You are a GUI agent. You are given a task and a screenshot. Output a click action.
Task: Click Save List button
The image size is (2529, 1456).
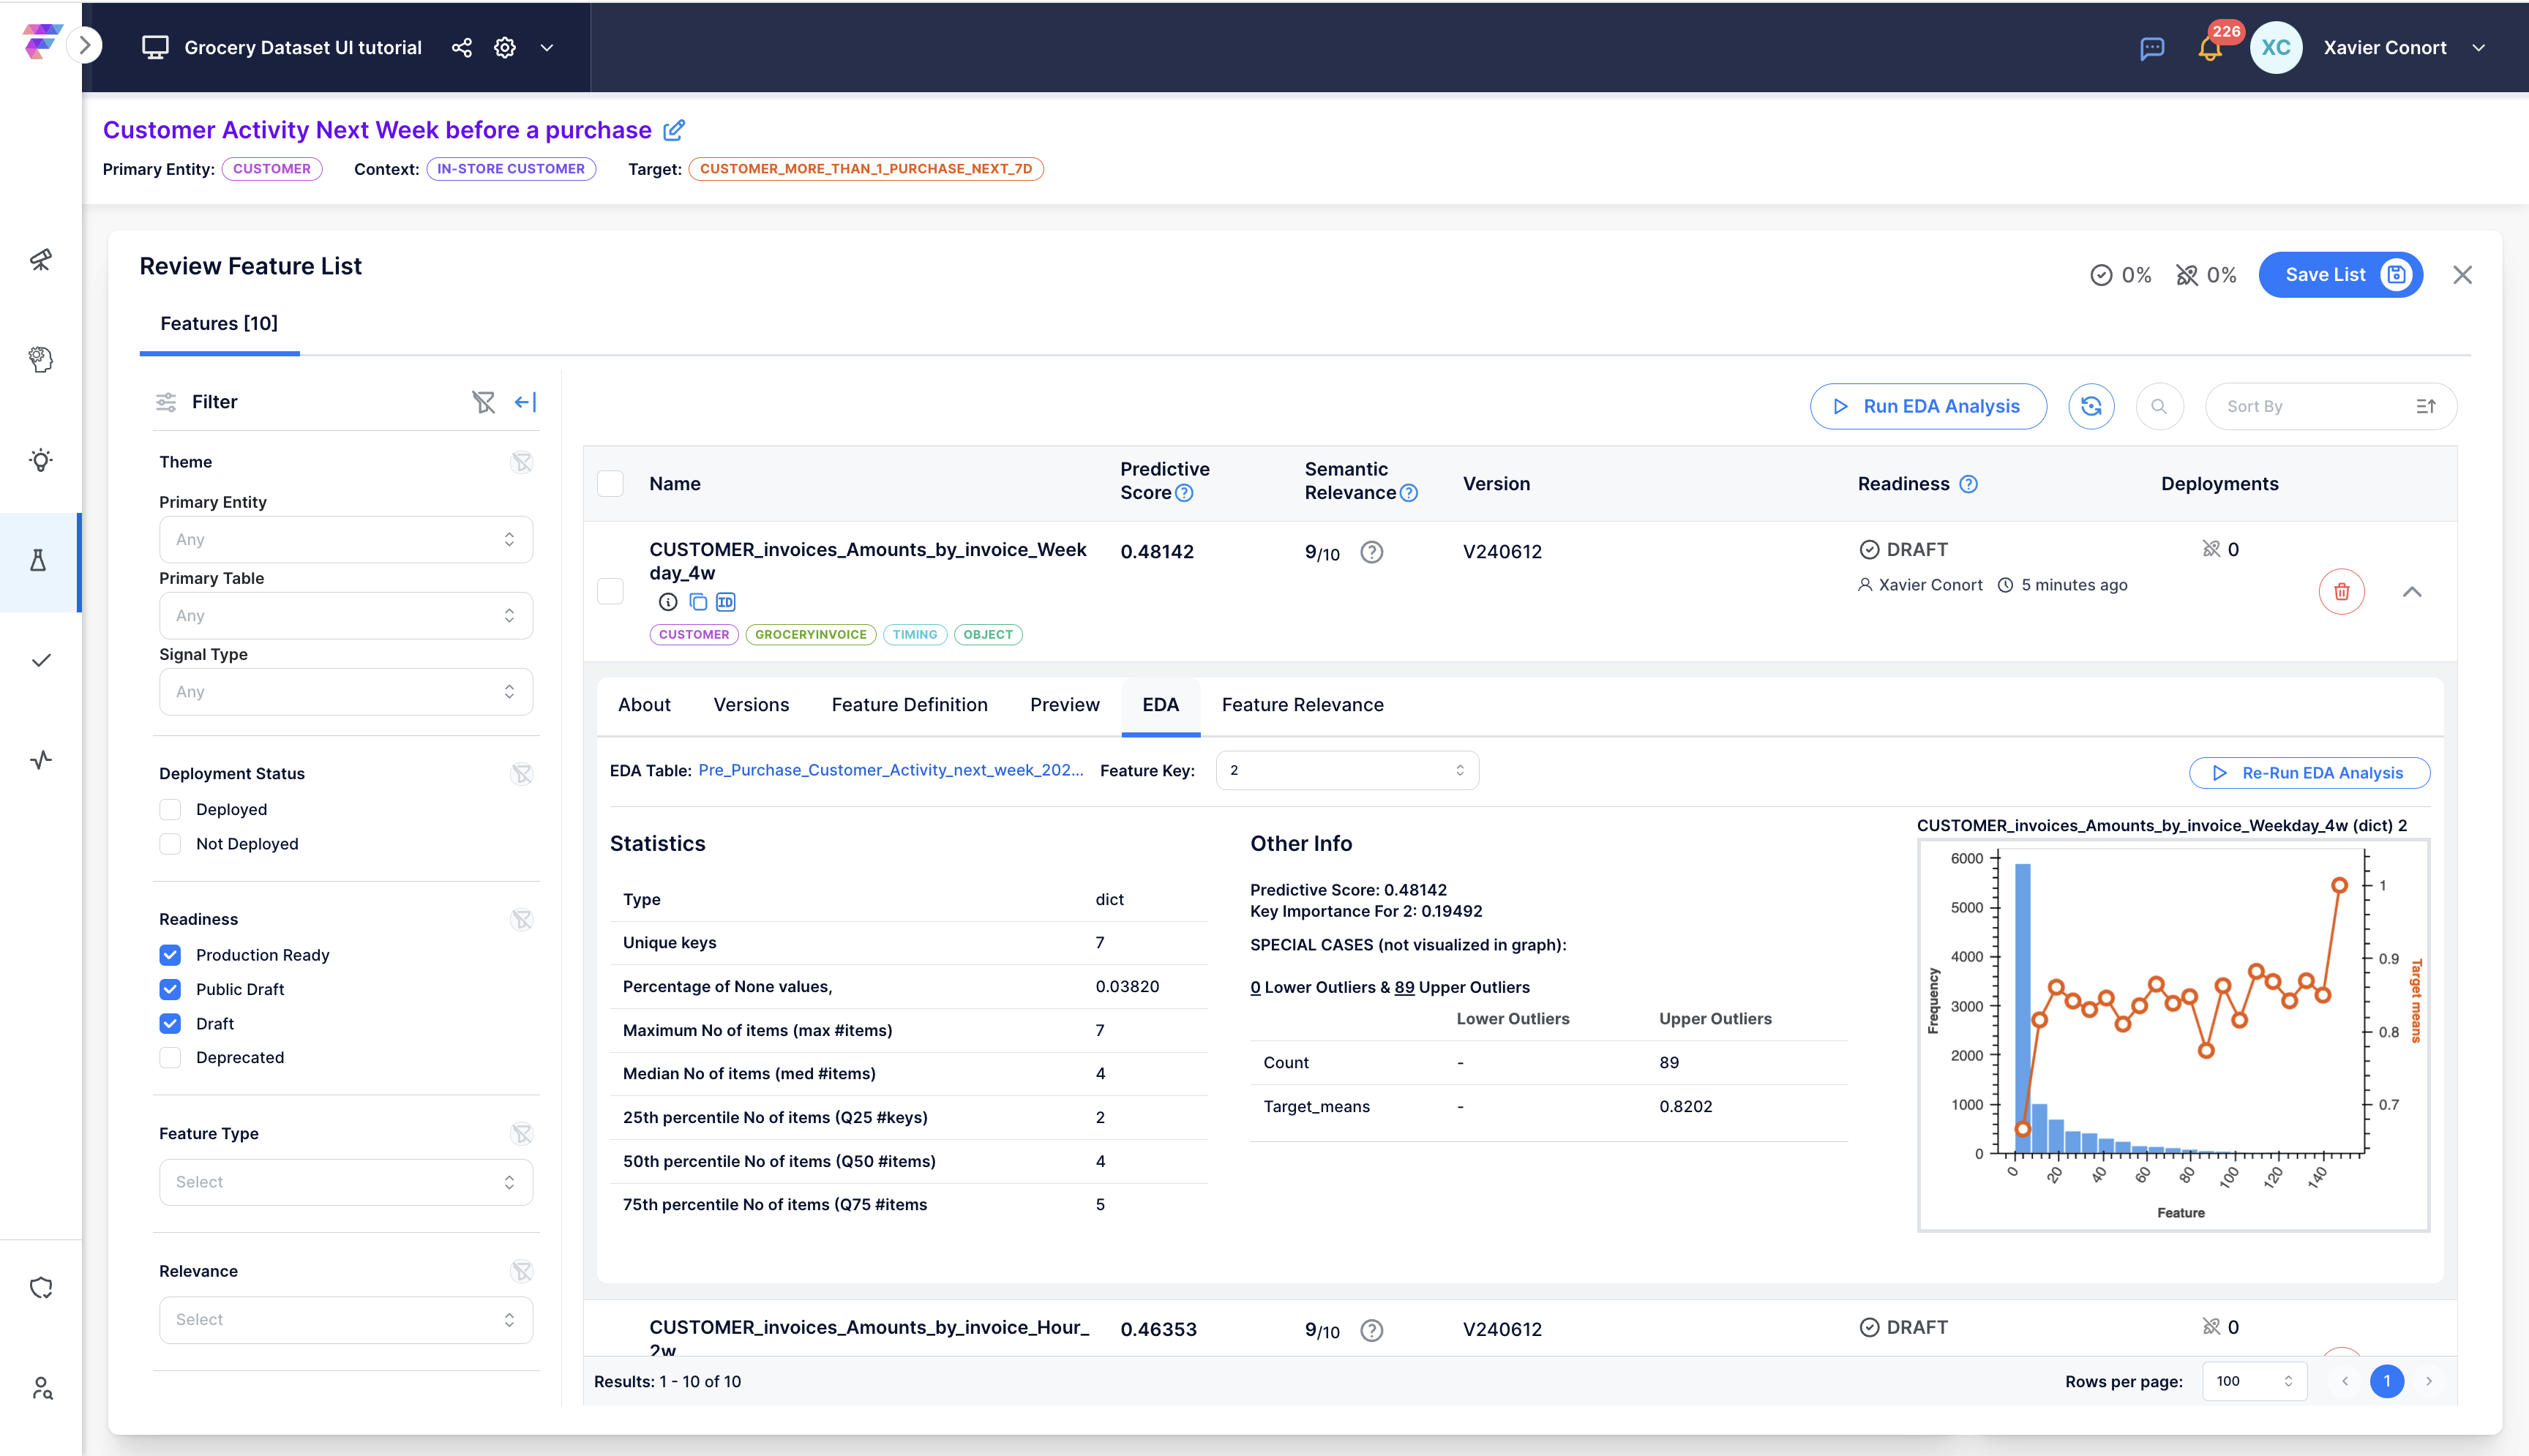coord(2340,275)
